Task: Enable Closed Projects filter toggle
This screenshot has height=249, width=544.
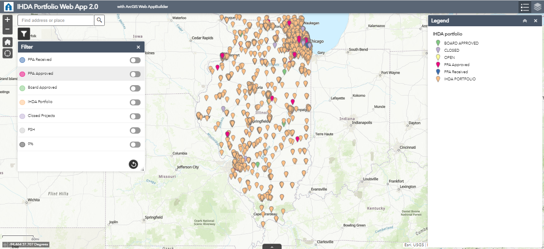Action: [x=135, y=116]
